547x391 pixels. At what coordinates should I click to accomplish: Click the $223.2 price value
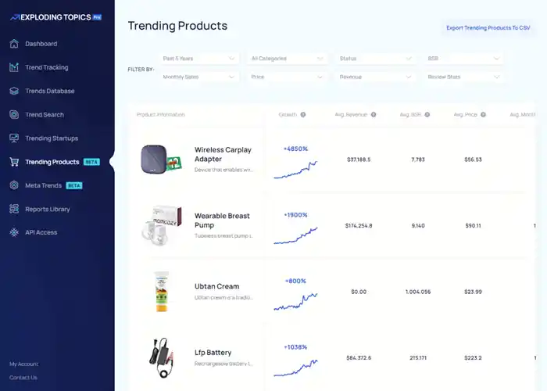click(x=473, y=358)
